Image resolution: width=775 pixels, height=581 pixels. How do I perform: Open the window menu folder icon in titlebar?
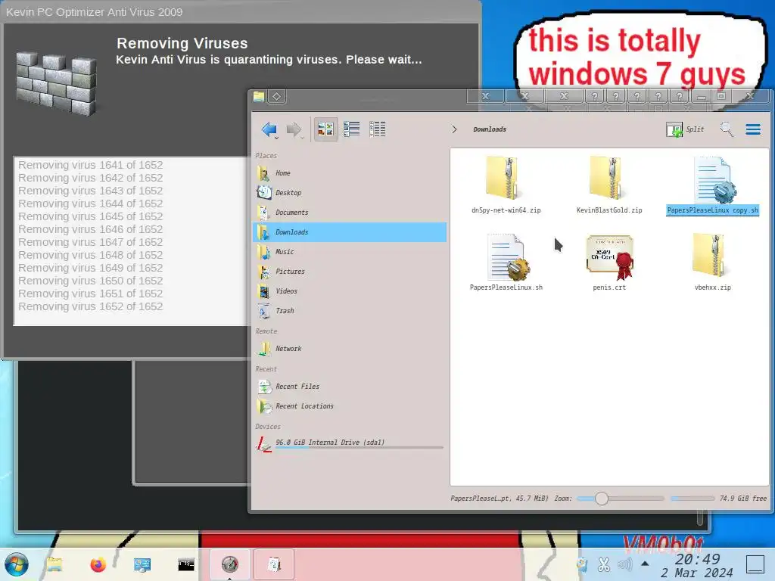(x=259, y=96)
